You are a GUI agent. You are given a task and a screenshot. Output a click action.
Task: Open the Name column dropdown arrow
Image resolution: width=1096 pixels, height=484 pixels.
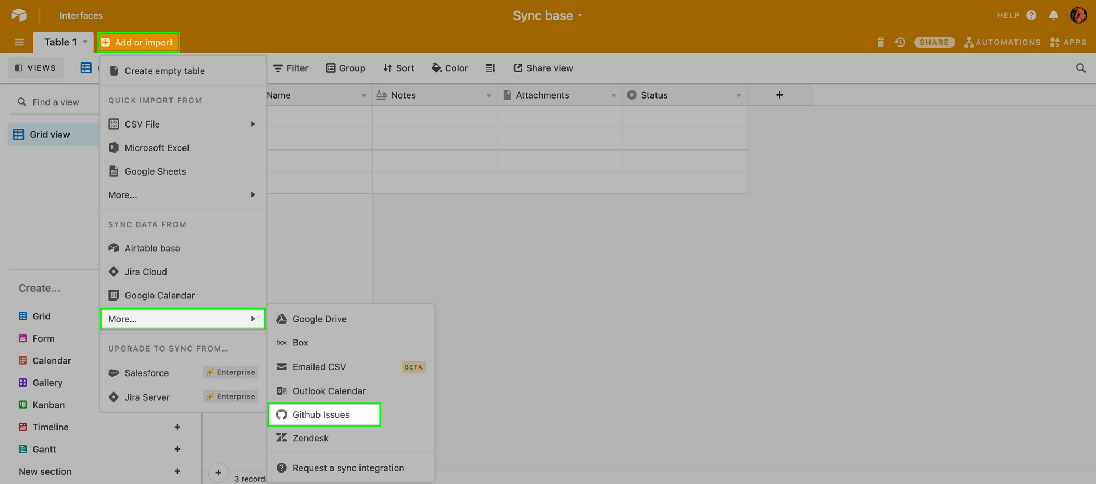(x=364, y=95)
